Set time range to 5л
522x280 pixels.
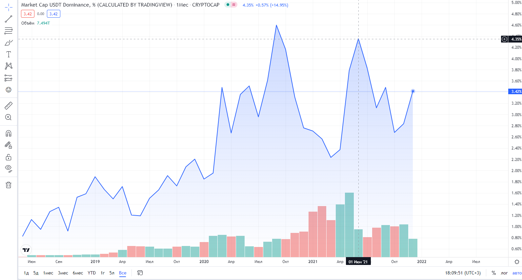[x=112, y=273]
